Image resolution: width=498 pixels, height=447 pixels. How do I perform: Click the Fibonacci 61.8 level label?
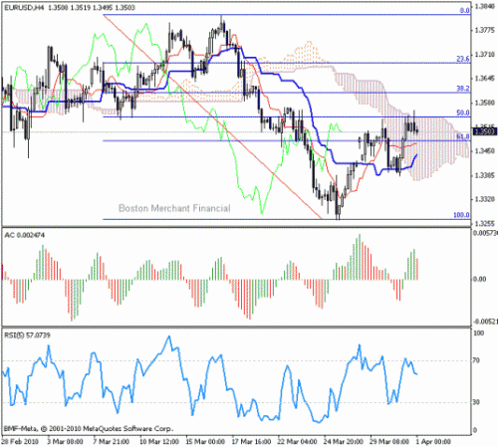pyautogui.click(x=463, y=136)
